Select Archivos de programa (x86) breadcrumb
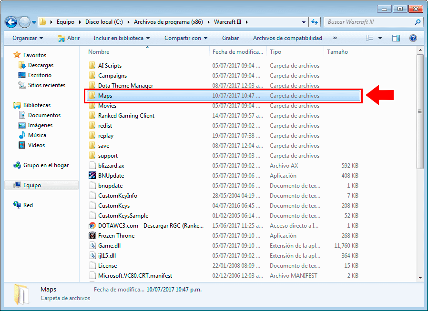 (168, 22)
